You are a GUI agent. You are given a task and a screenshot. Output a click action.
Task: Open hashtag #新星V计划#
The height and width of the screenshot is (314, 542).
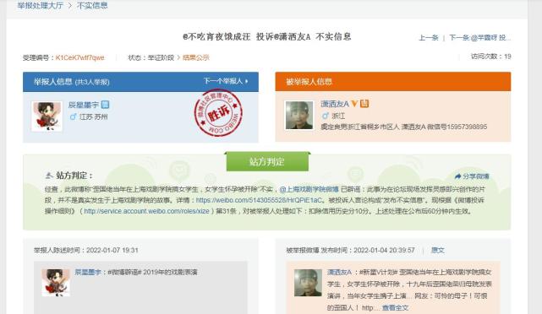379,273
